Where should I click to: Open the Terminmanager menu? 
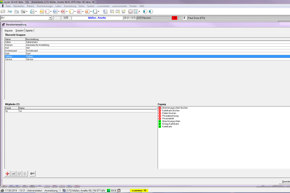tap(45, 6)
